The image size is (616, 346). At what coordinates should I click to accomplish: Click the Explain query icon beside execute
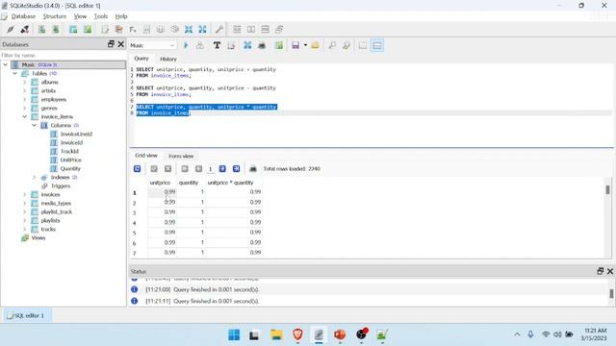pyautogui.click(x=199, y=45)
